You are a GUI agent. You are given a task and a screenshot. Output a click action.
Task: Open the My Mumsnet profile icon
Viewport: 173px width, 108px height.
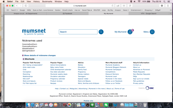tap(130, 32)
